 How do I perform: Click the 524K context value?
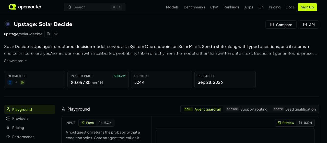tap(139, 82)
